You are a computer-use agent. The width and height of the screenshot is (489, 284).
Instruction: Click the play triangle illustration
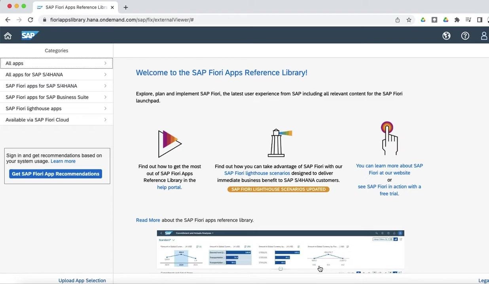tap(170, 144)
